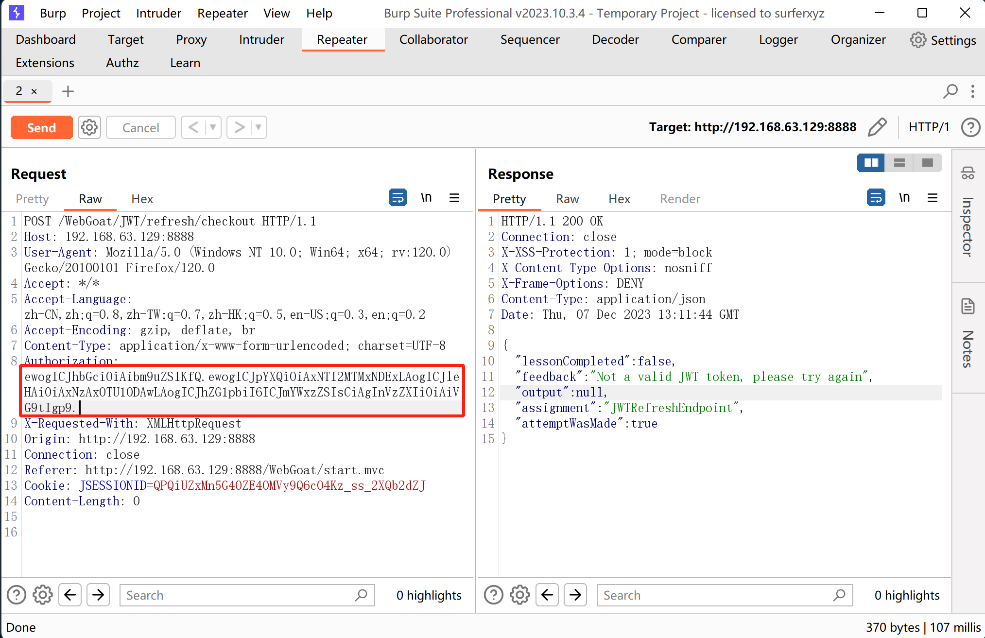Click the request search input field
The height and width of the screenshot is (638, 985).
point(247,595)
